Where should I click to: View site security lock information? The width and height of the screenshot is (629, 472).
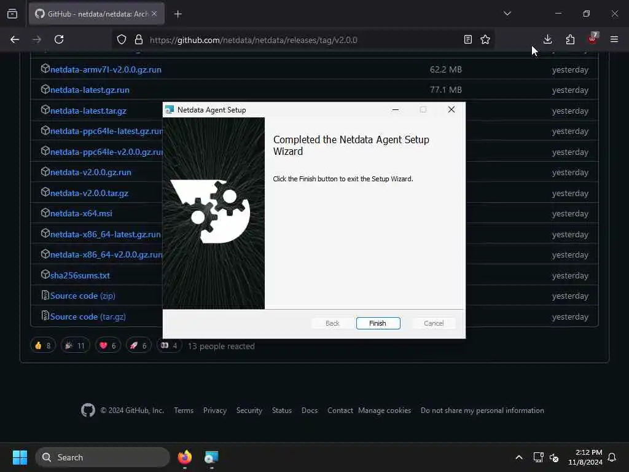click(139, 39)
